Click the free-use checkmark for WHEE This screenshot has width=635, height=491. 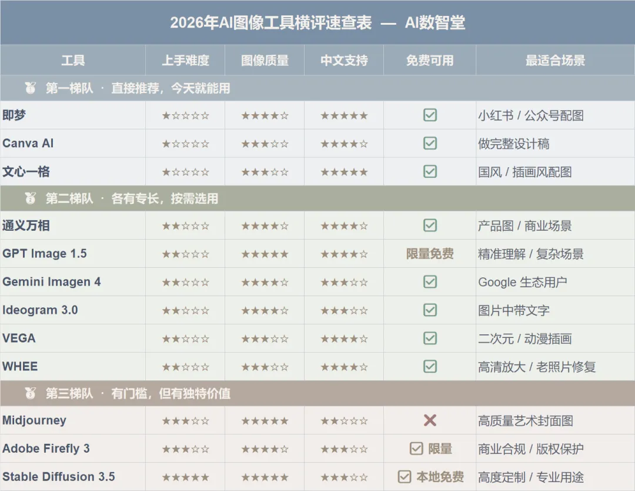pyautogui.click(x=430, y=367)
